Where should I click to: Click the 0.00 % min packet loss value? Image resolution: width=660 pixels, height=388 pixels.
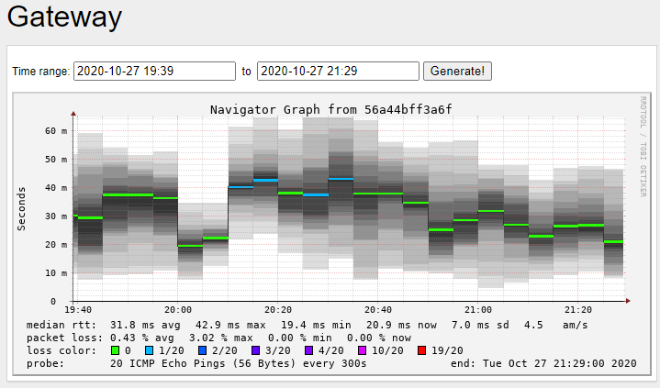pos(299,338)
